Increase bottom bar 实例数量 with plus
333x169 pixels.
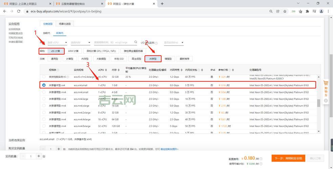[39, 156]
